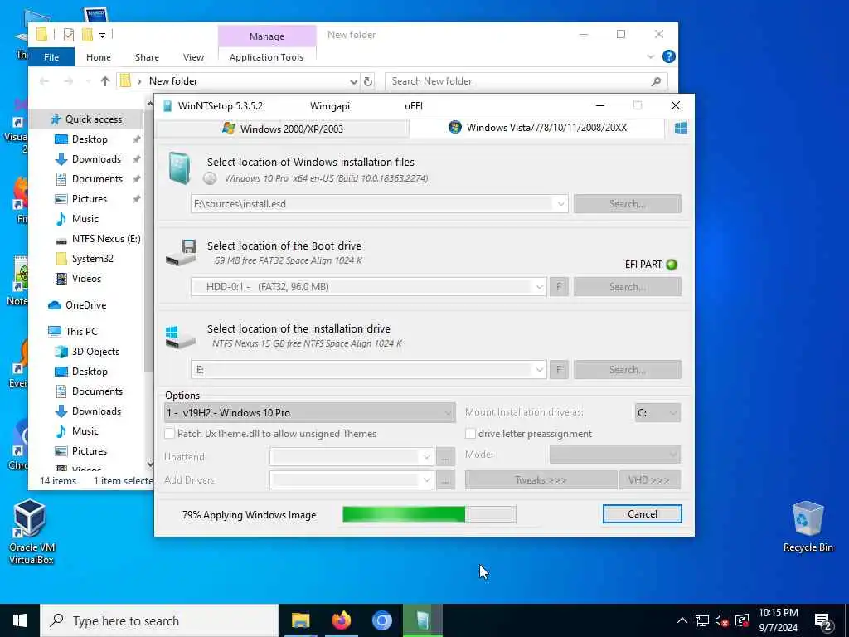Click the installation files disc icon

coord(179,168)
